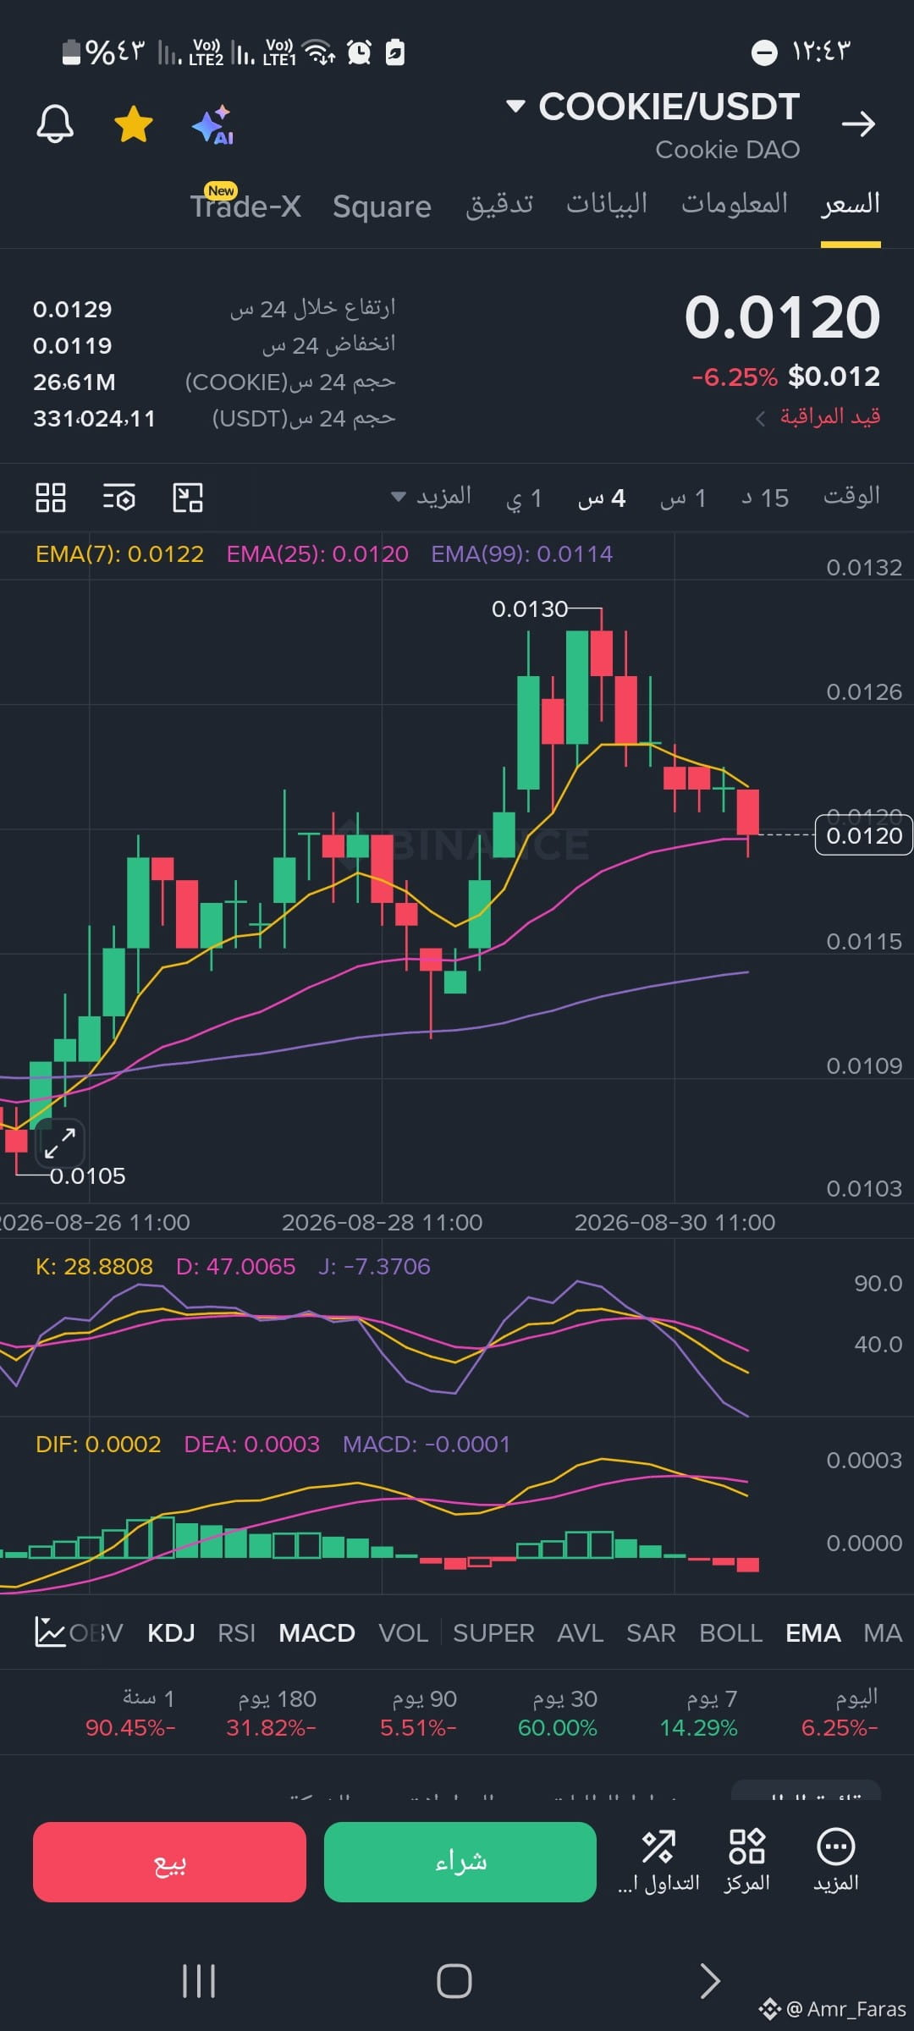The width and height of the screenshot is (914, 2031).
Task: Tap the big 0.0120 last price
Action: pos(783,317)
